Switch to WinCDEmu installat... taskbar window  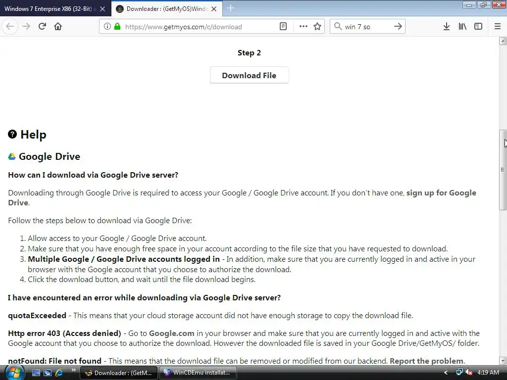[198, 373]
